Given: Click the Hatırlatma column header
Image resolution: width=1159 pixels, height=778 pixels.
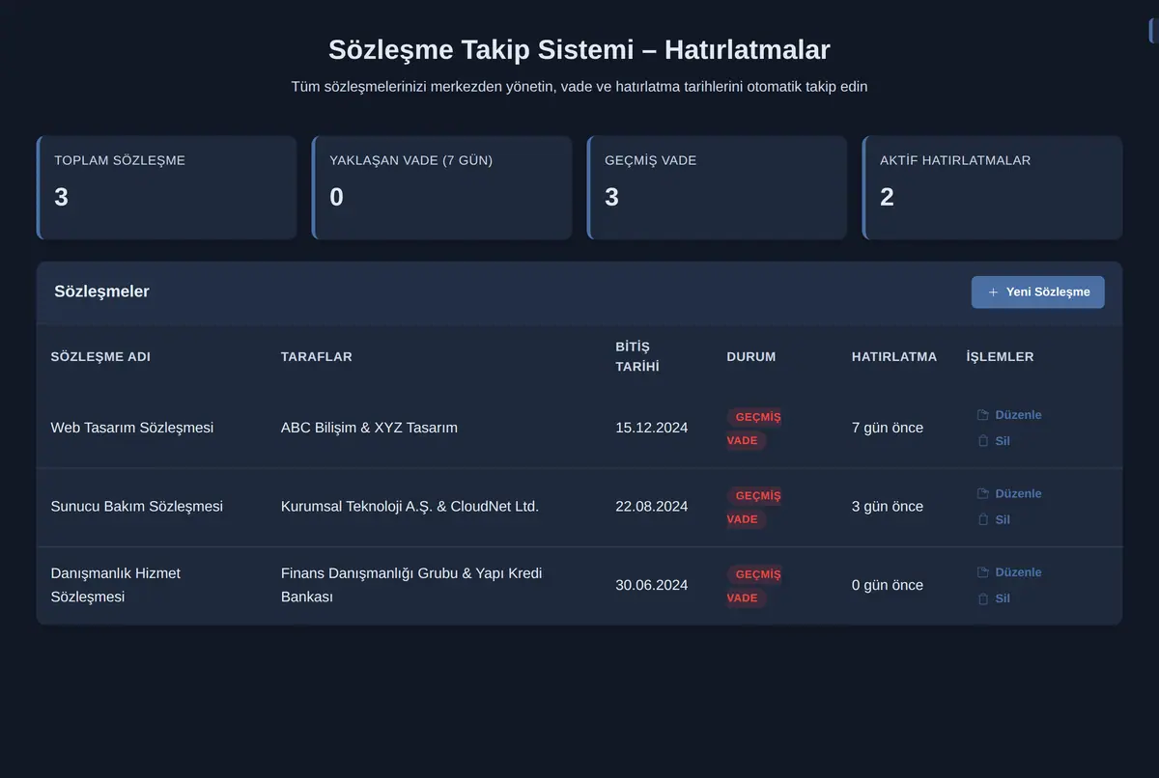Looking at the screenshot, I should pyautogui.click(x=894, y=357).
